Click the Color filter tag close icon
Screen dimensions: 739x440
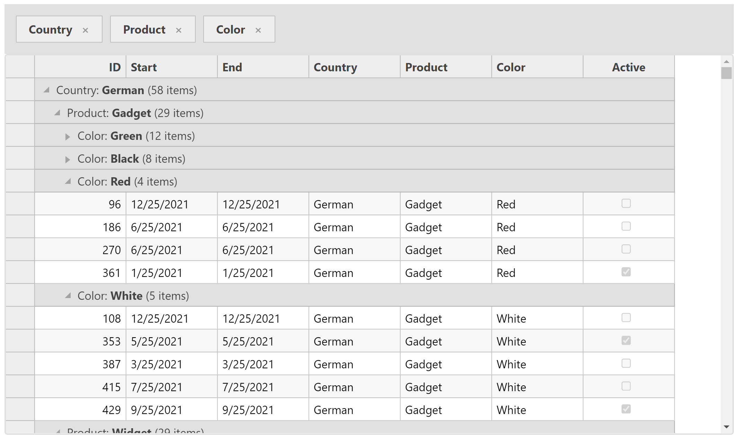pos(260,29)
